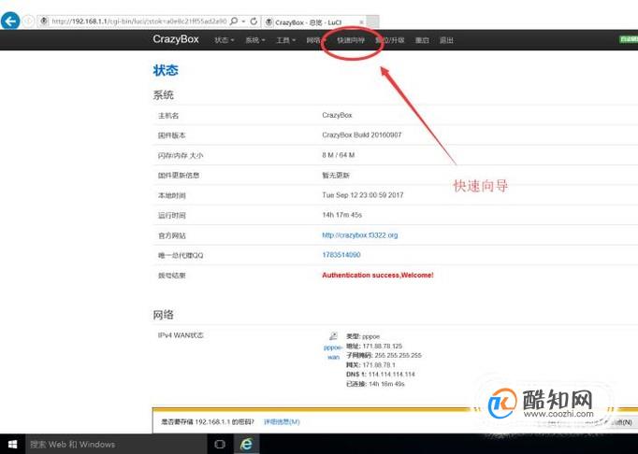Select the CrazyBox Build firmware version text
638x454 pixels.
(x=362, y=135)
